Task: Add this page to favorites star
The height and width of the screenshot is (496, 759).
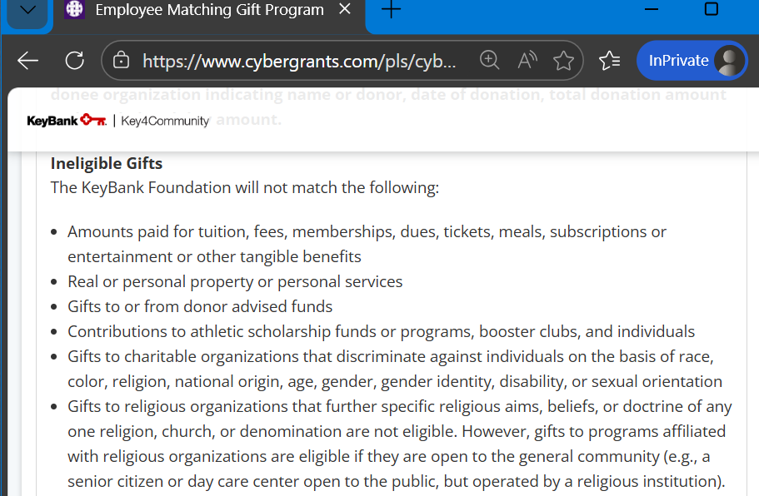Action: tap(563, 61)
